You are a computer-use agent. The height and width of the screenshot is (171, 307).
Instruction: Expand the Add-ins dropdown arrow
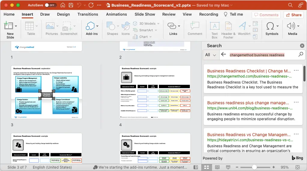pyautogui.click(x=97, y=26)
